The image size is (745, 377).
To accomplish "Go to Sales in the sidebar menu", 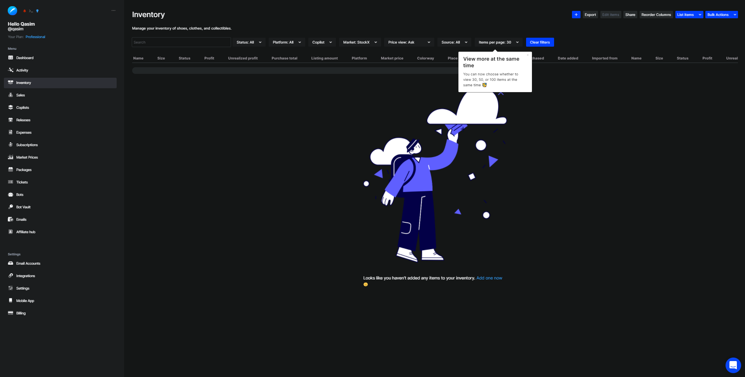I will click(20, 95).
